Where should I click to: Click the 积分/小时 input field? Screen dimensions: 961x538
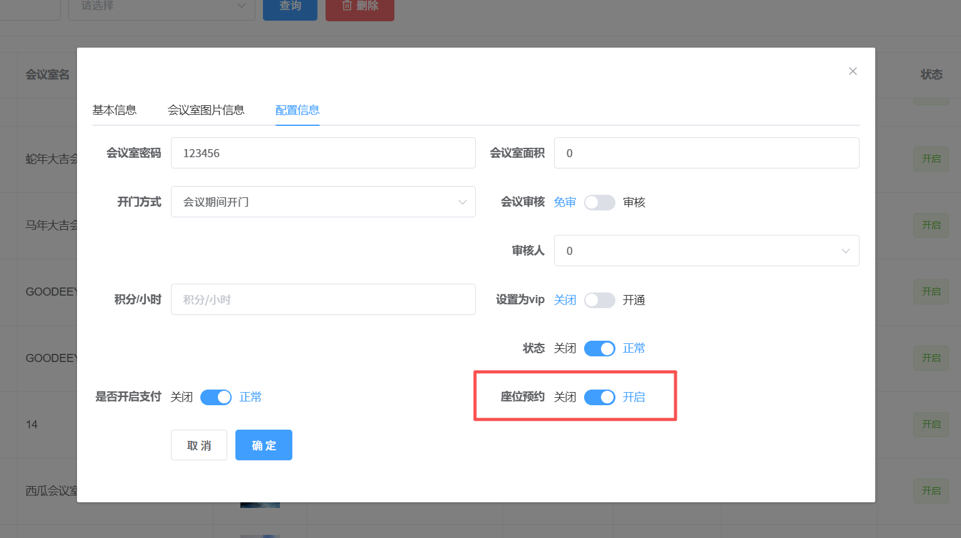[x=323, y=299]
